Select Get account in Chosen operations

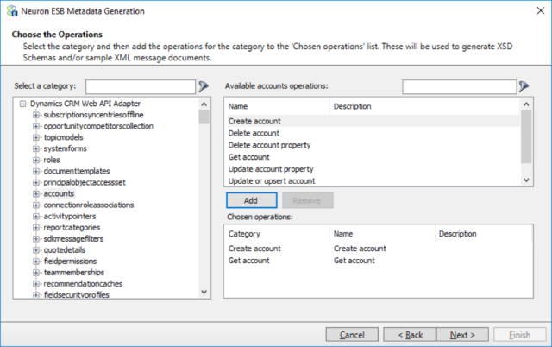point(378,261)
